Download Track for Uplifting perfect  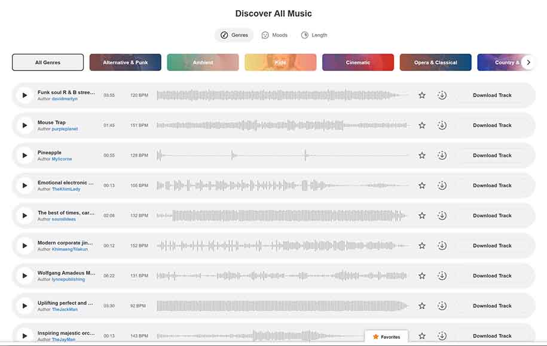click(x=492, y=306)
